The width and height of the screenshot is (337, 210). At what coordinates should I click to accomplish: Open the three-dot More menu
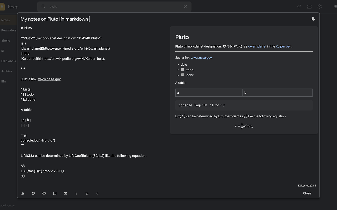tap(76, 193)
